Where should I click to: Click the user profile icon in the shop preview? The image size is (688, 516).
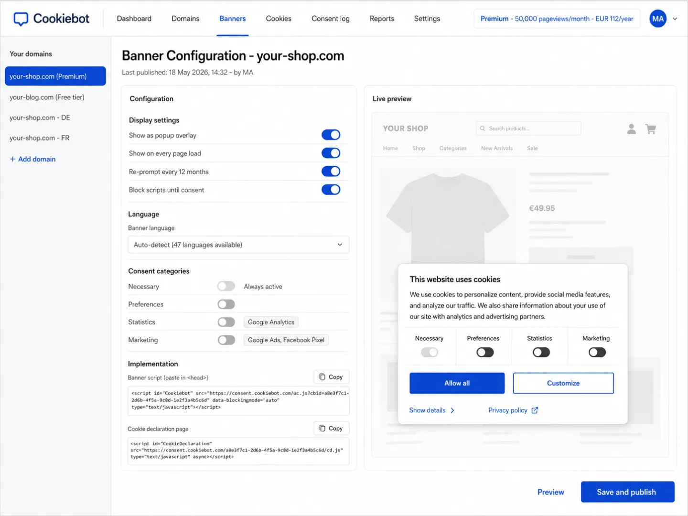(631, 129)
